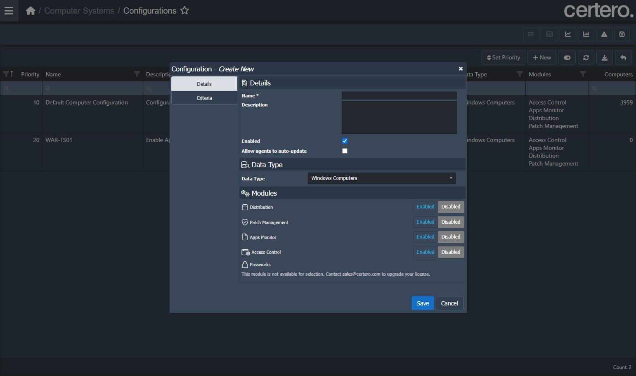Click the floppy disk save view icon

click(x=622, y=34)
